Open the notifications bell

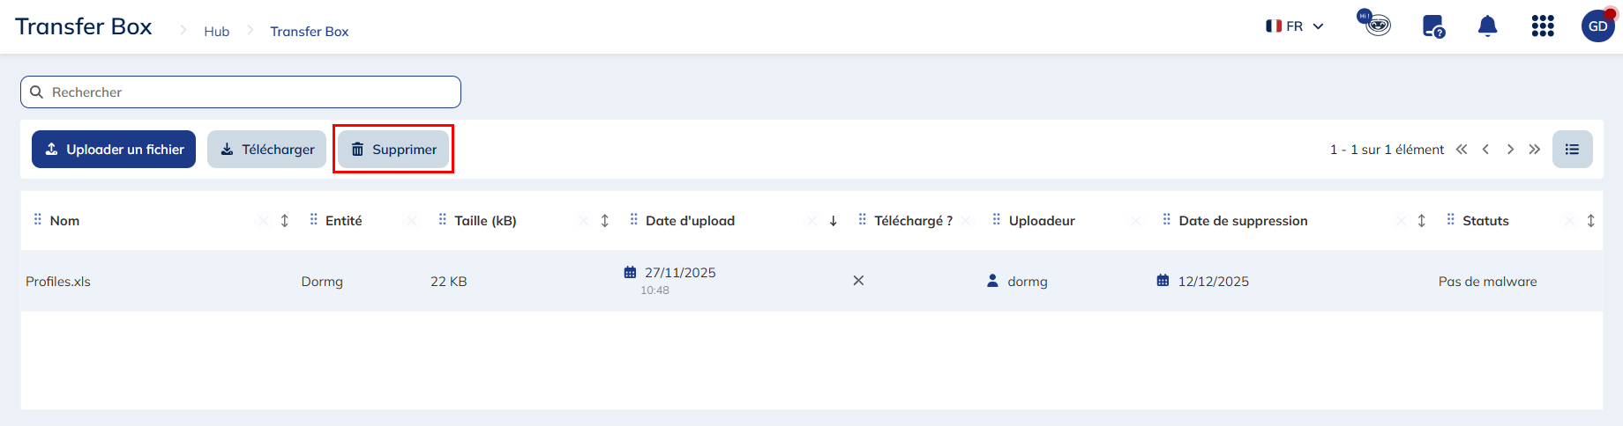[x=1487, y=26]
